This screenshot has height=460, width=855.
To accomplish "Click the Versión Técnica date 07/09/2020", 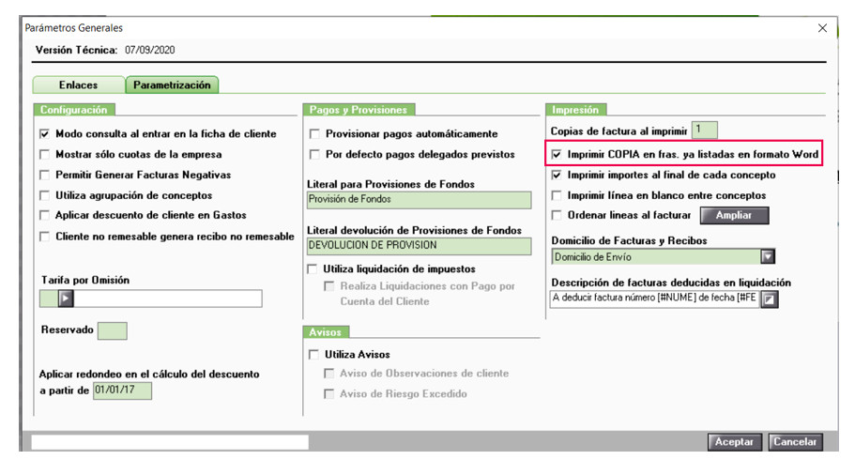I will tap(150, 50).
